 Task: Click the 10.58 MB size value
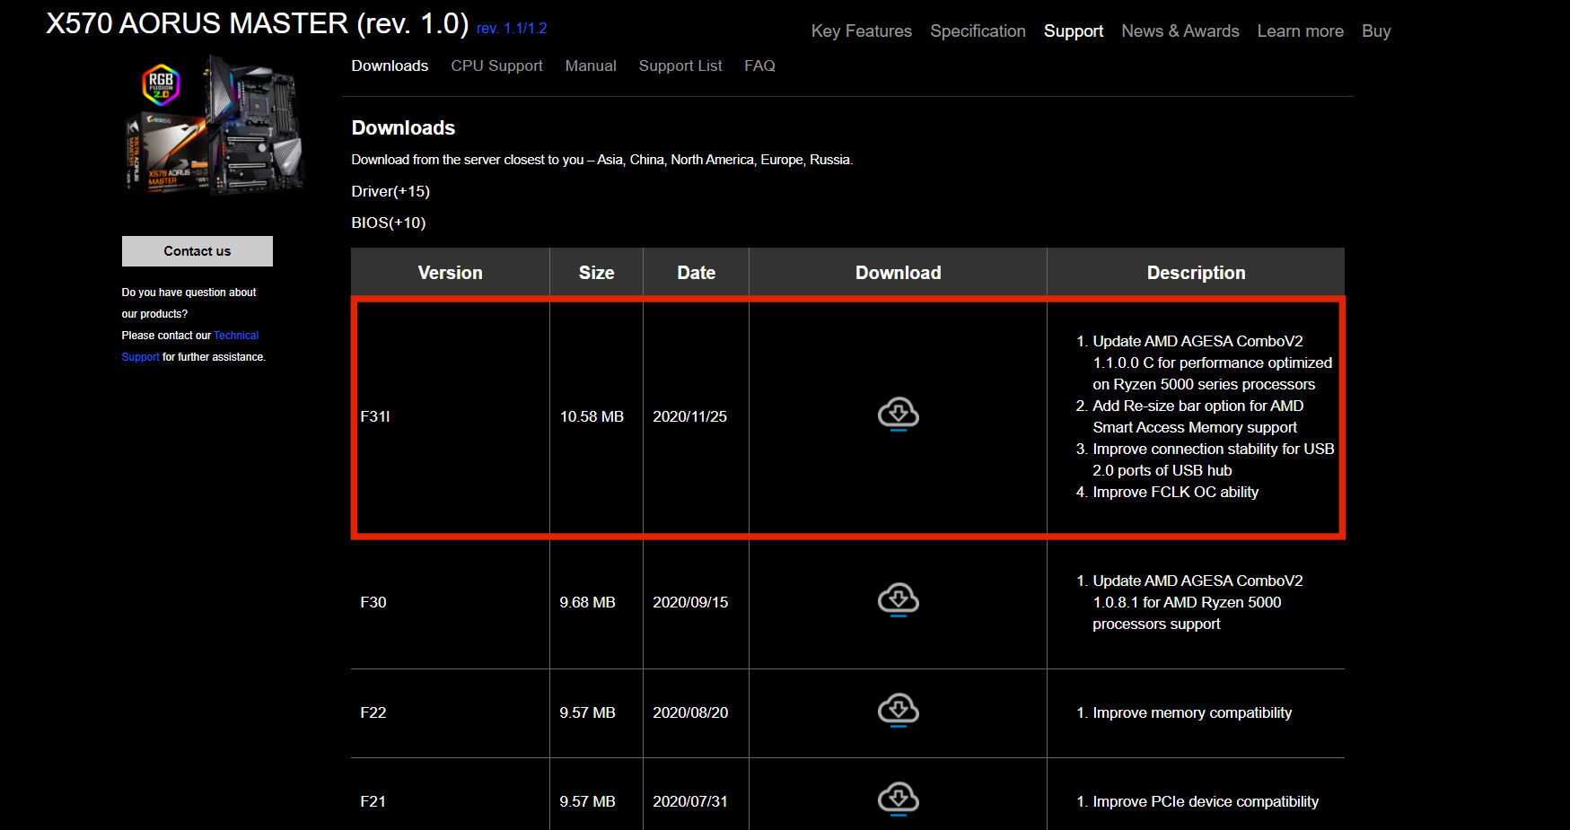(x=592, y=416)
